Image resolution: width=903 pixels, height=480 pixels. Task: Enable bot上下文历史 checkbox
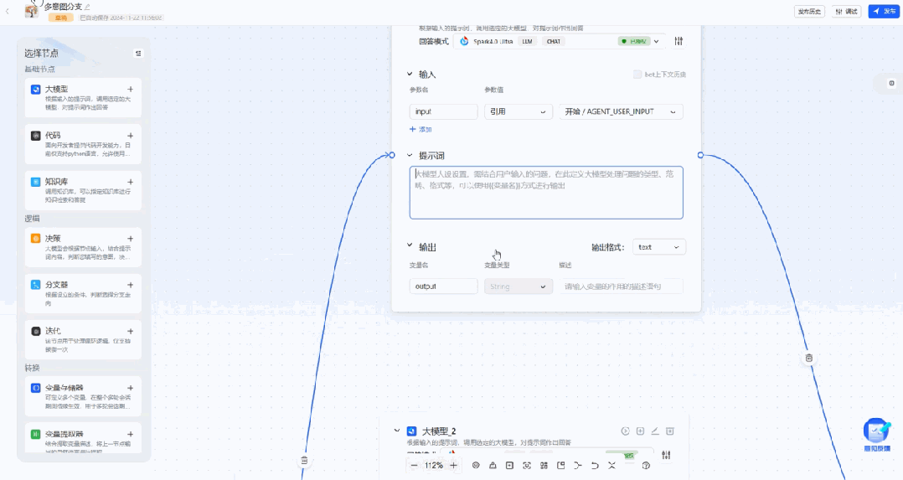[x=637, y=75]
